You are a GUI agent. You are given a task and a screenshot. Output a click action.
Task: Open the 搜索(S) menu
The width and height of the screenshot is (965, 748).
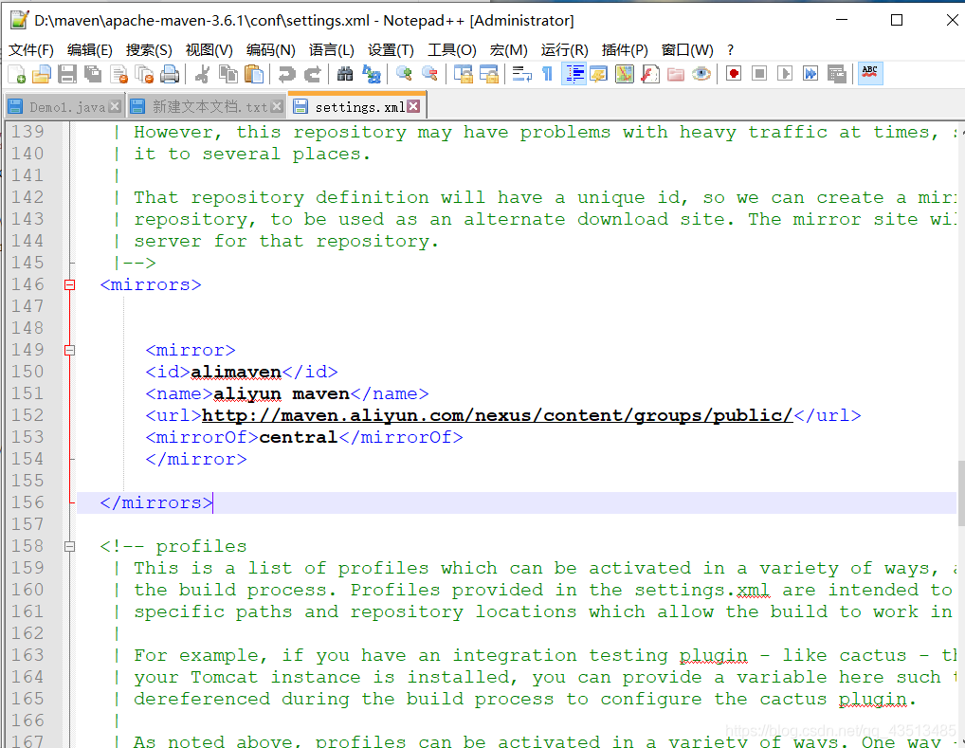point(149,50)
